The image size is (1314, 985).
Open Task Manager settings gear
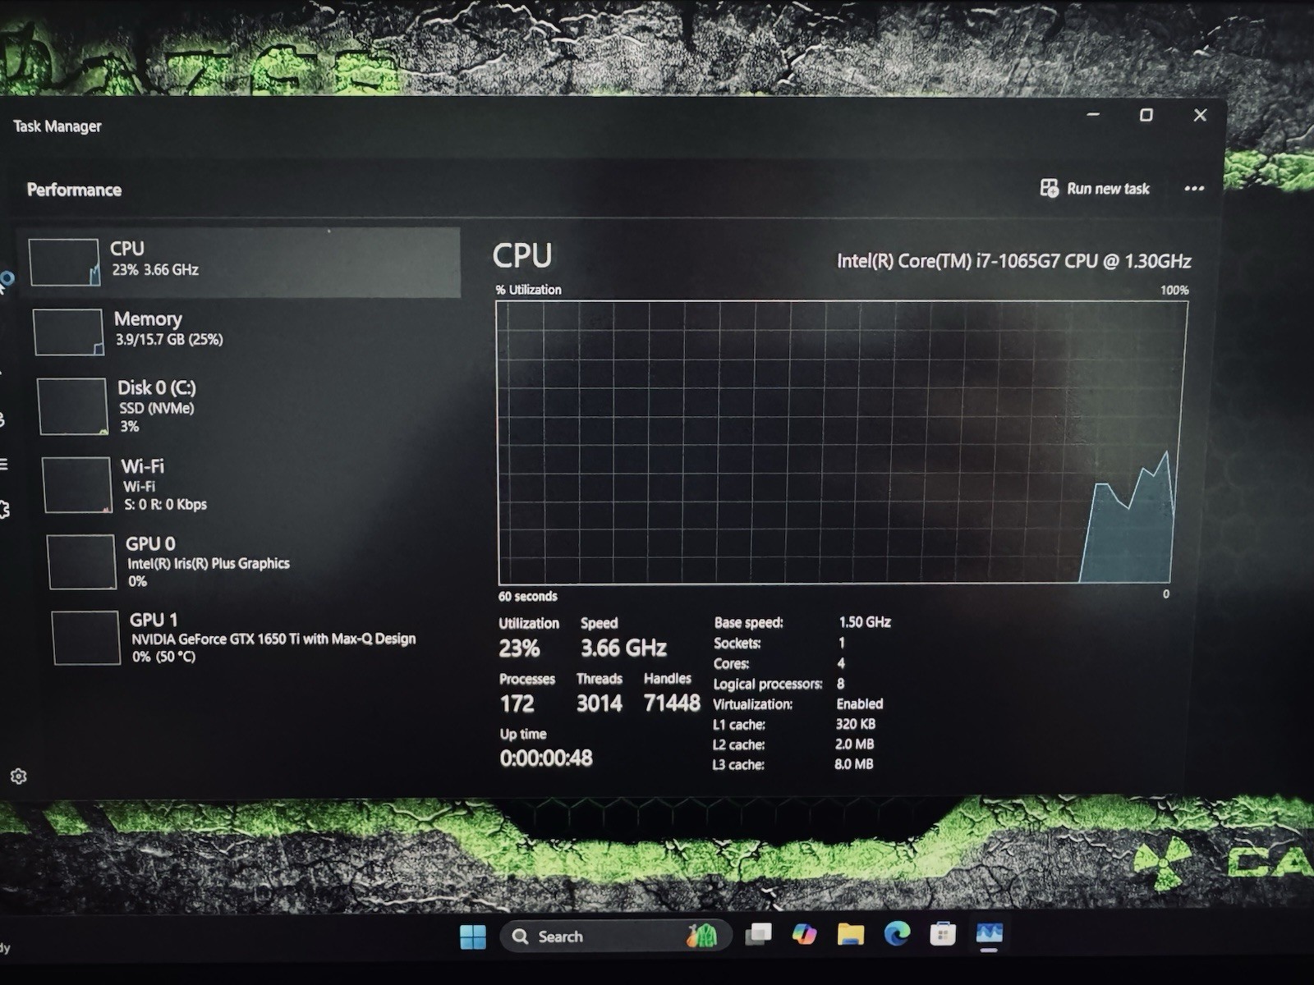pos(18,777)
